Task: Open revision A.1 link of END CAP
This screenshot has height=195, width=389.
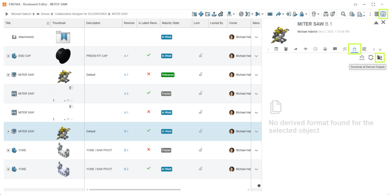Action: point(126,56)
